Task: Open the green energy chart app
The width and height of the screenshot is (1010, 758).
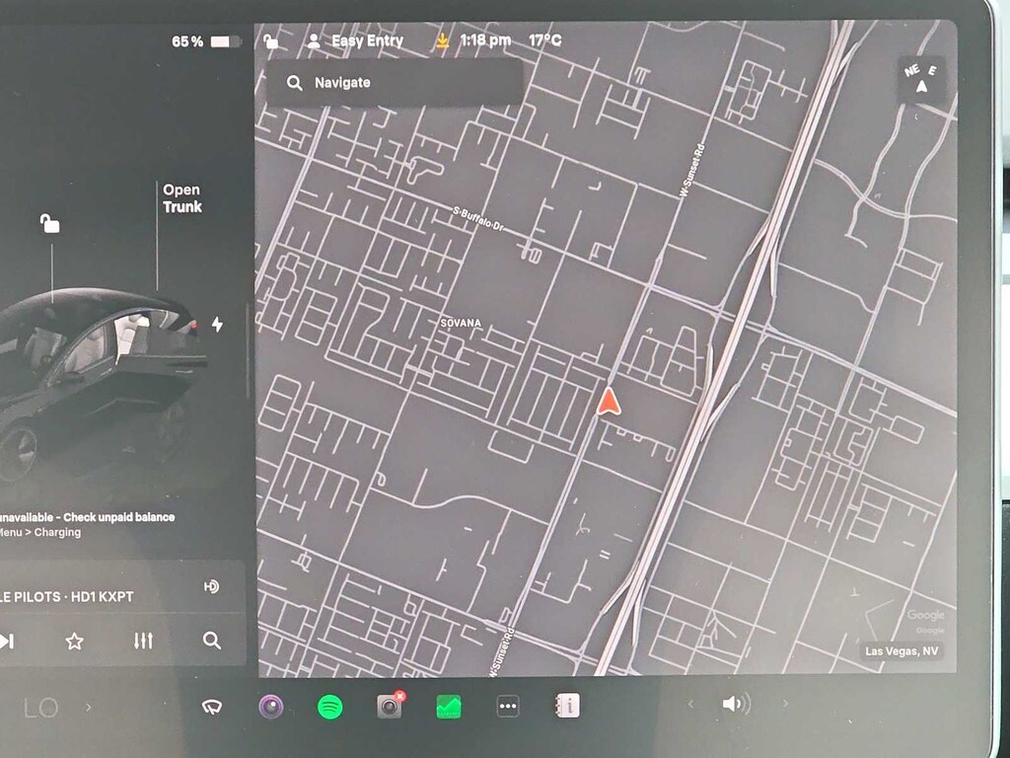Action: click(x=449, y=706)
